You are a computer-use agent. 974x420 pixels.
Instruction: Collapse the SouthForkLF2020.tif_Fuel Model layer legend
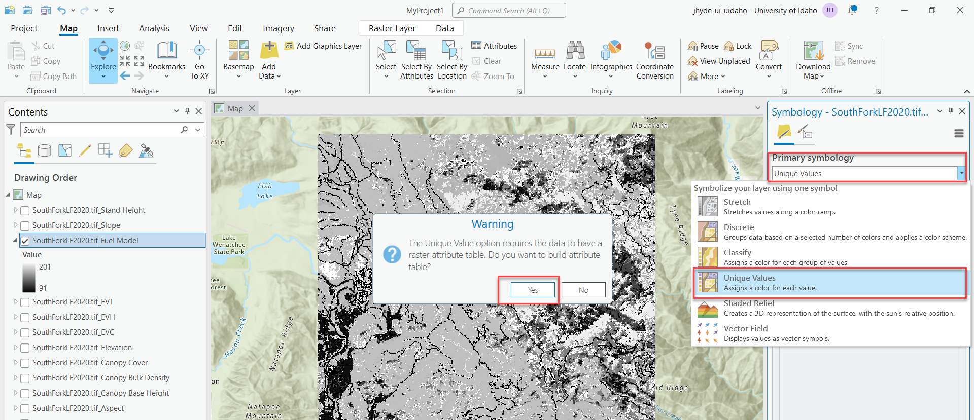click(15, 240)
